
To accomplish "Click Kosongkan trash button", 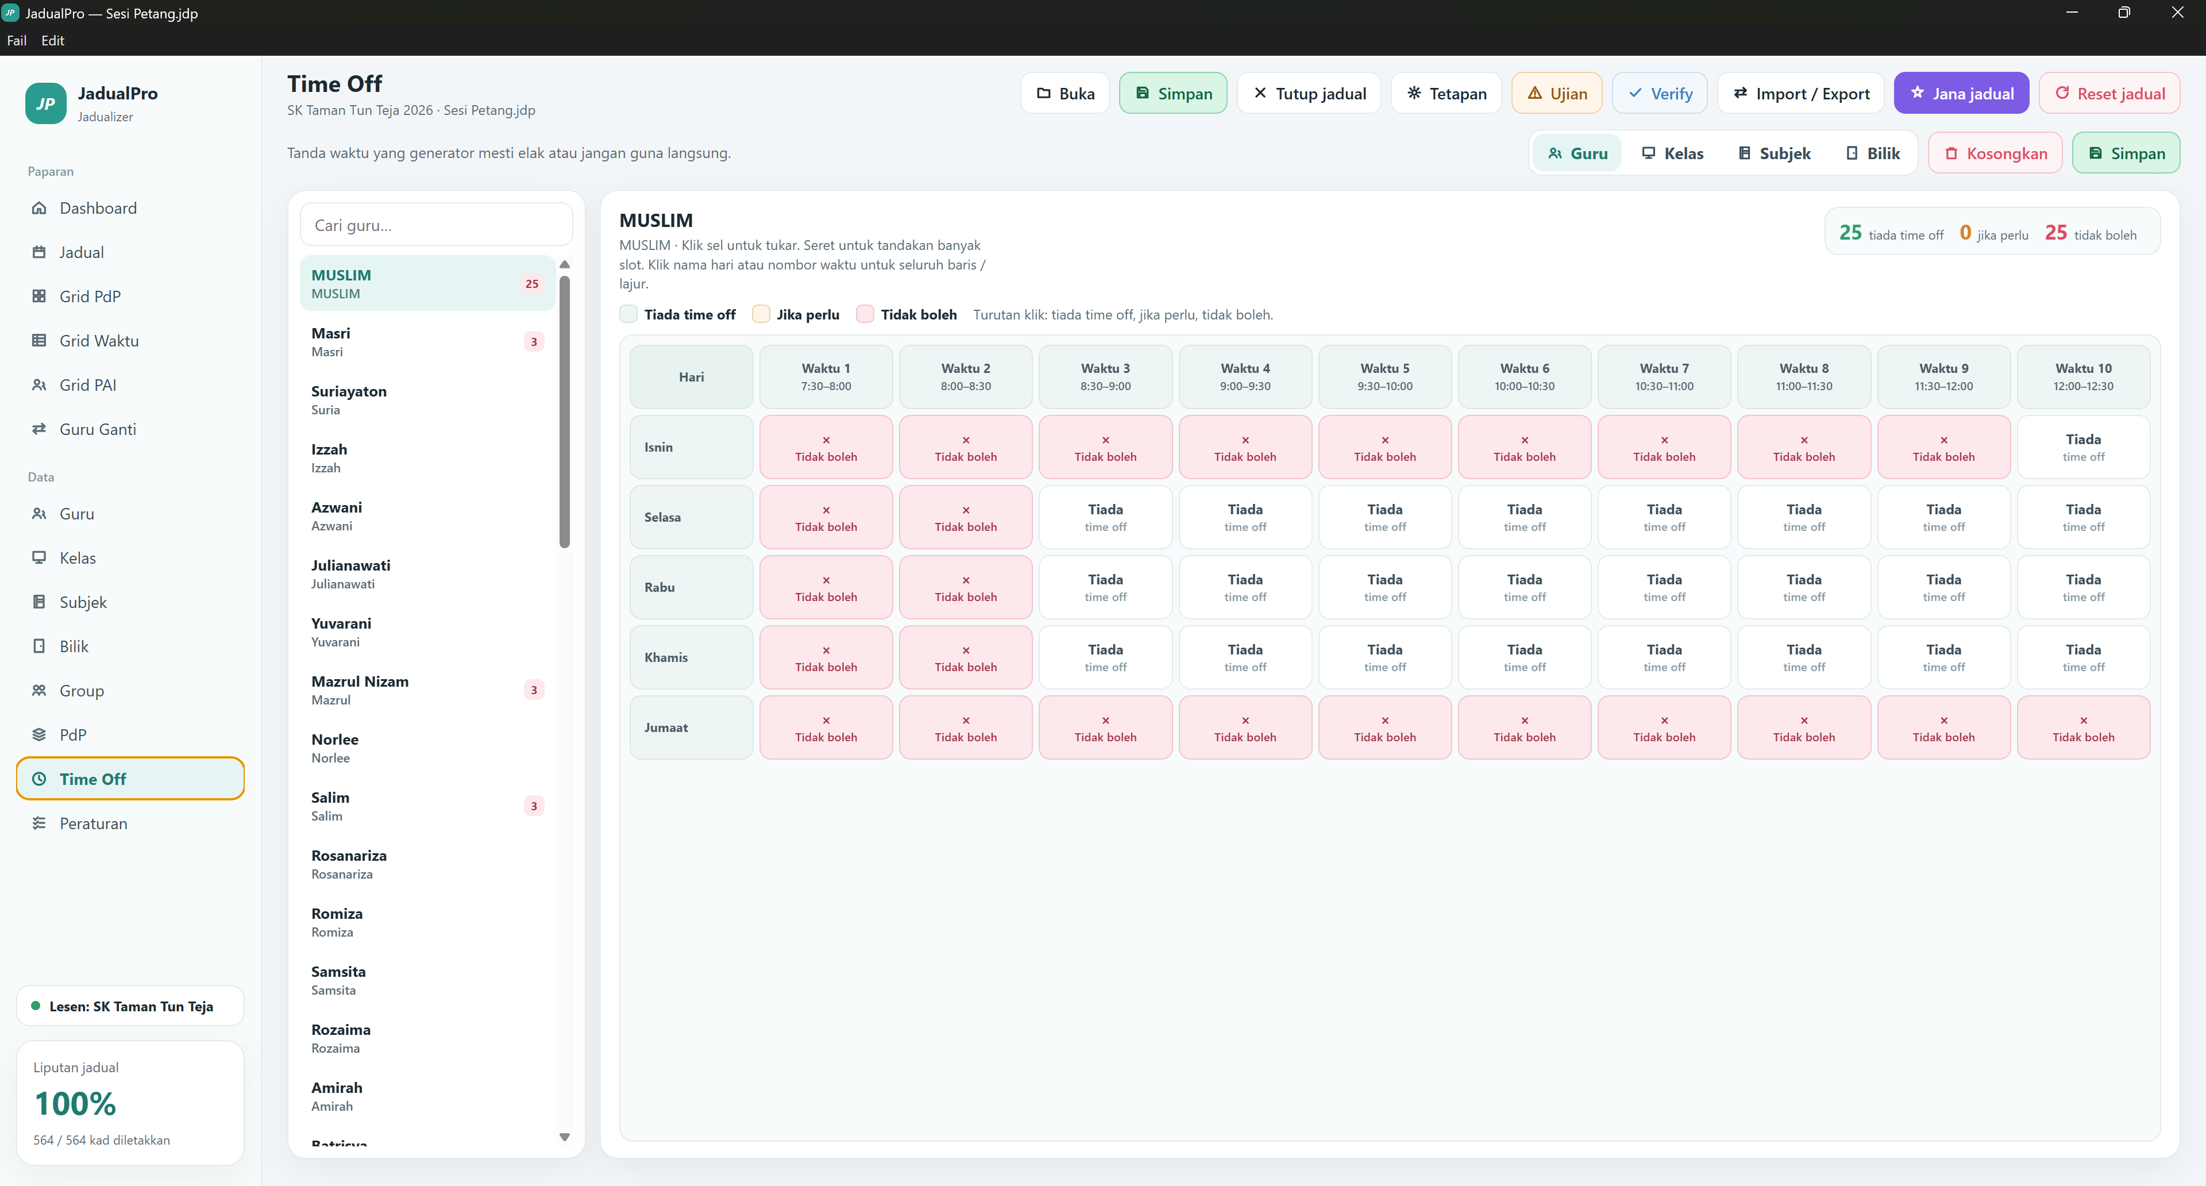I will pos(1995,153).
